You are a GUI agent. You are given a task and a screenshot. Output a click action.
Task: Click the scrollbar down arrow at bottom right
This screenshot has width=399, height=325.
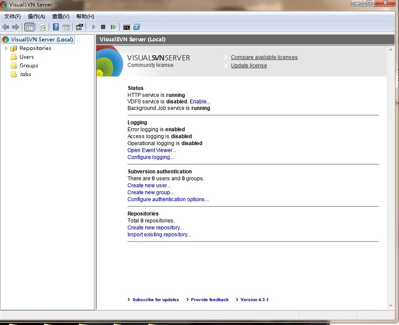391,306
